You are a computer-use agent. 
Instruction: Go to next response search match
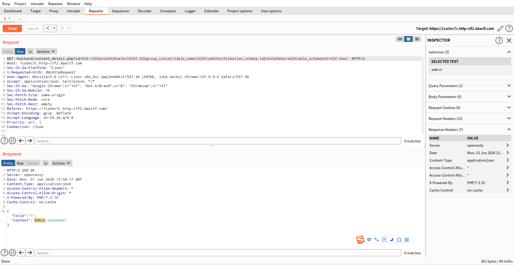(29, 253)
